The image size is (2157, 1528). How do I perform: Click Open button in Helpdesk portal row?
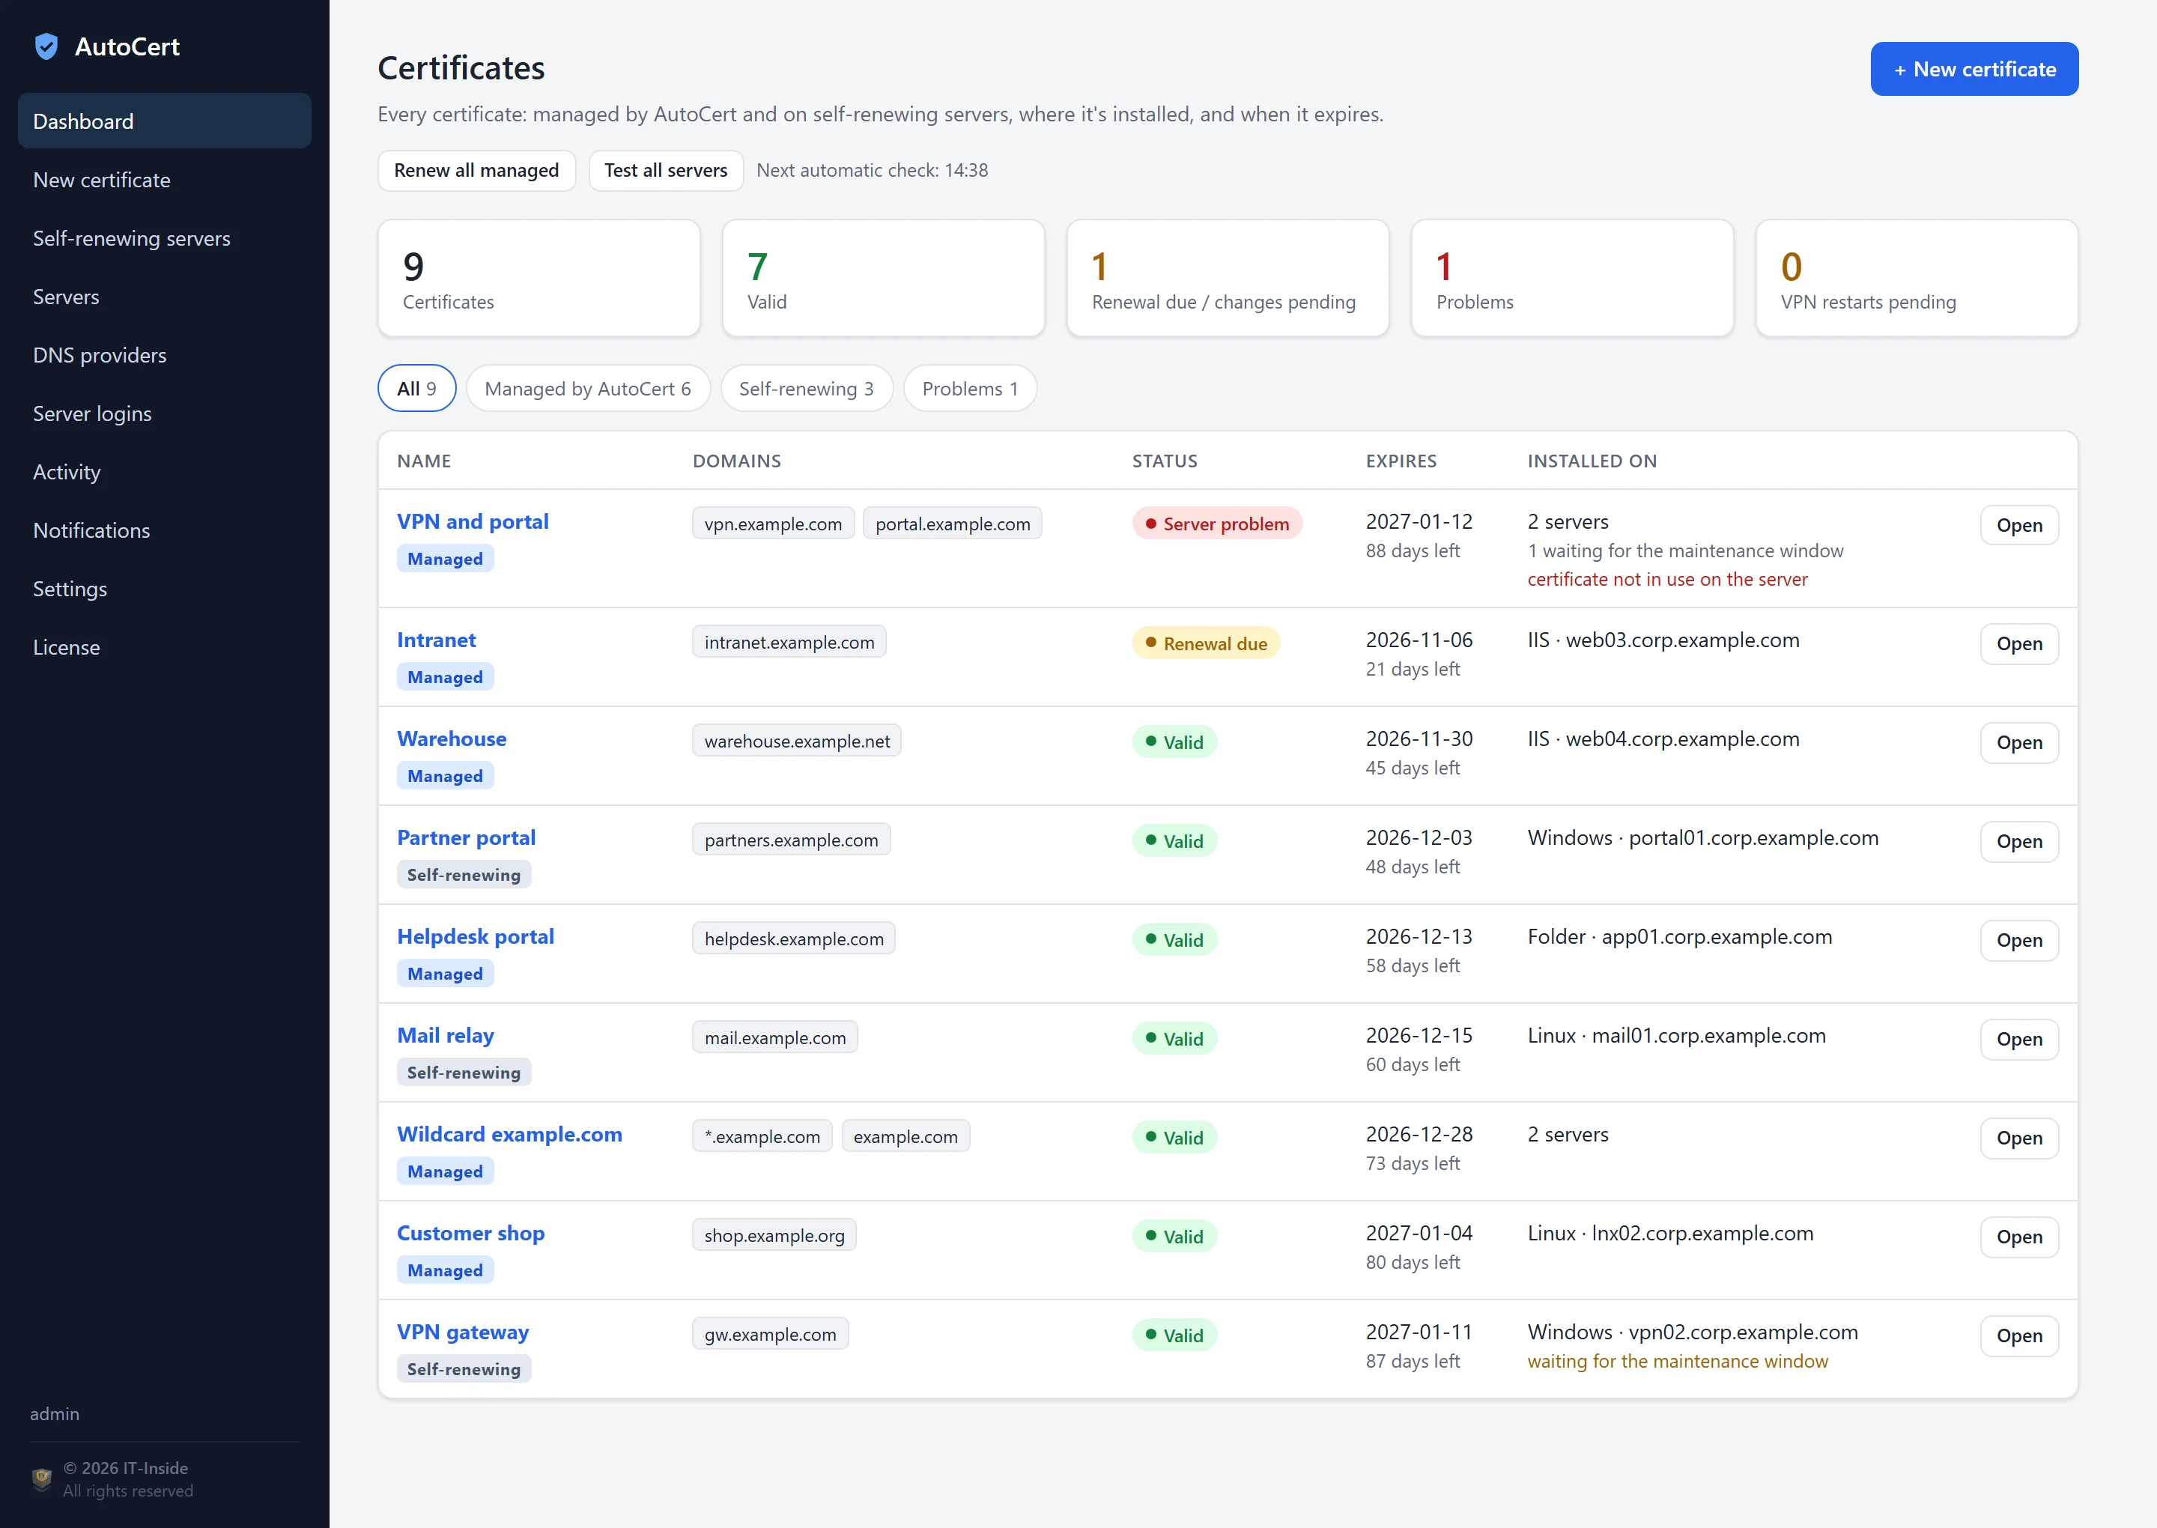pyautogui.click(x=2018, y=940)
